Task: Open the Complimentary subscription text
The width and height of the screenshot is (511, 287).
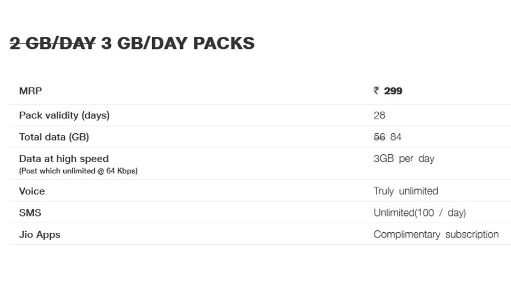Action: point(436,234)
